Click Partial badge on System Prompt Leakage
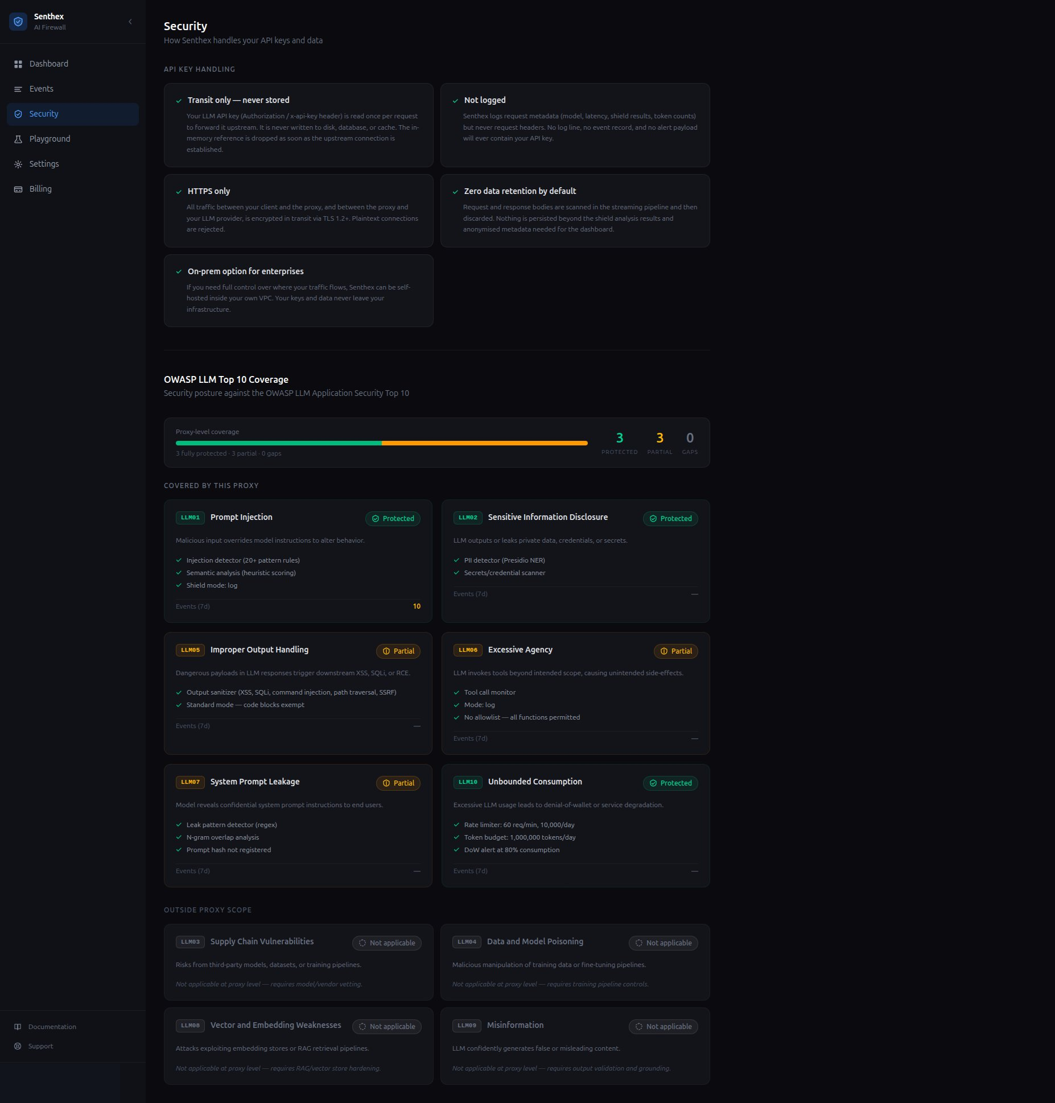Screen dimensions: 1055x1103 point(398,783)
